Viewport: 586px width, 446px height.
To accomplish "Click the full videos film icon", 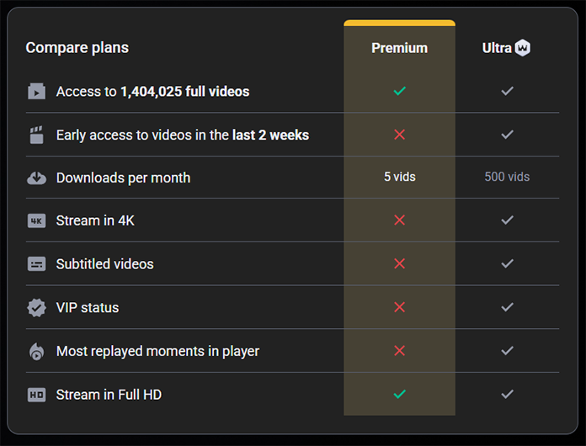I will [x=36, y=91].
